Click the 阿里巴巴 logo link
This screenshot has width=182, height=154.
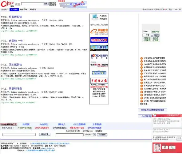click(99, 32)
